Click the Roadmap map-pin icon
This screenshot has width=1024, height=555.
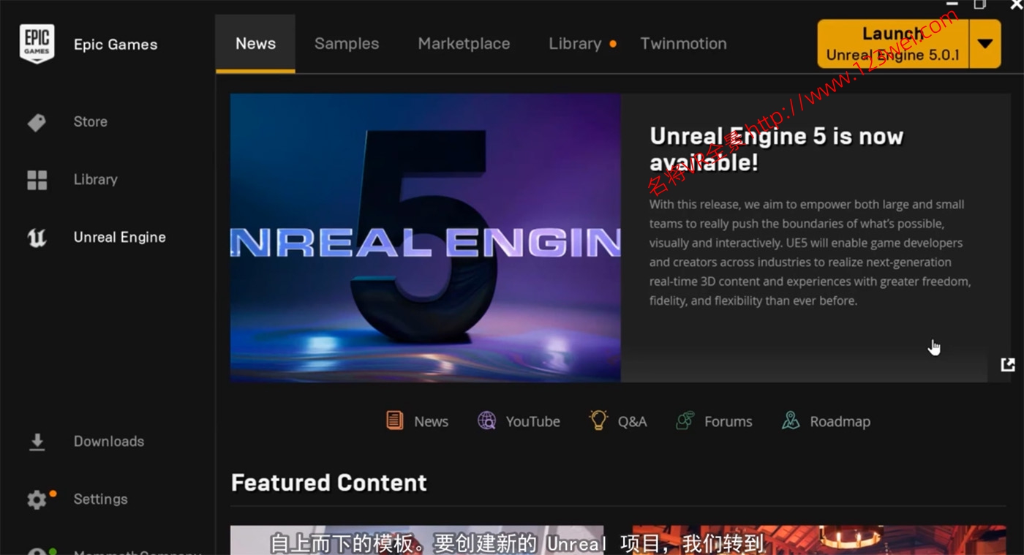(x=791, y=420)
